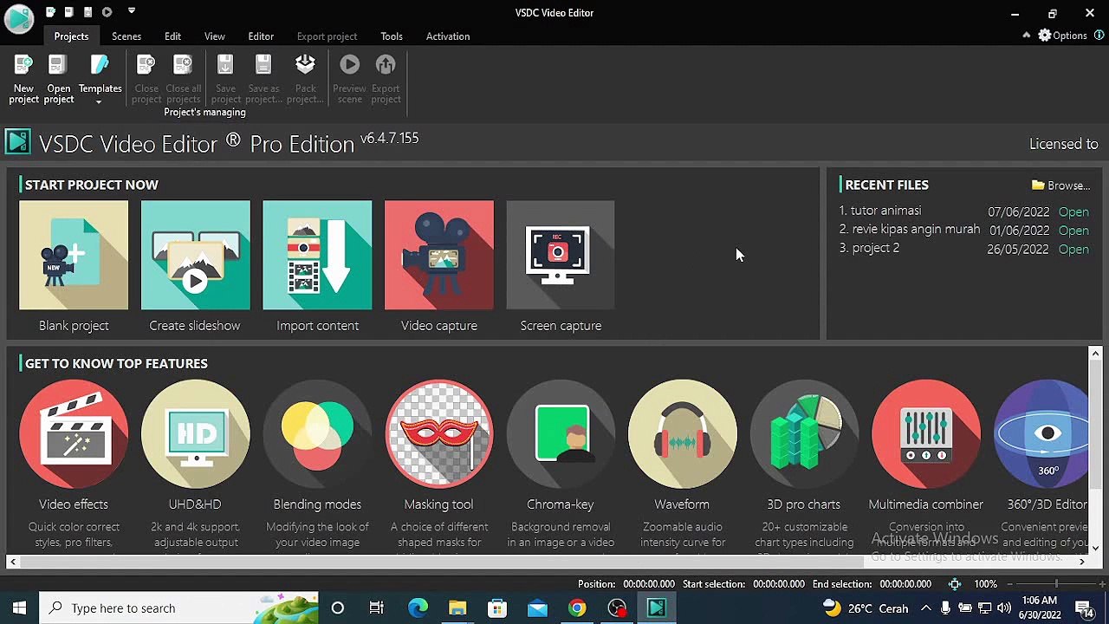Click the zoom slider in status bar

(1055, 584)
